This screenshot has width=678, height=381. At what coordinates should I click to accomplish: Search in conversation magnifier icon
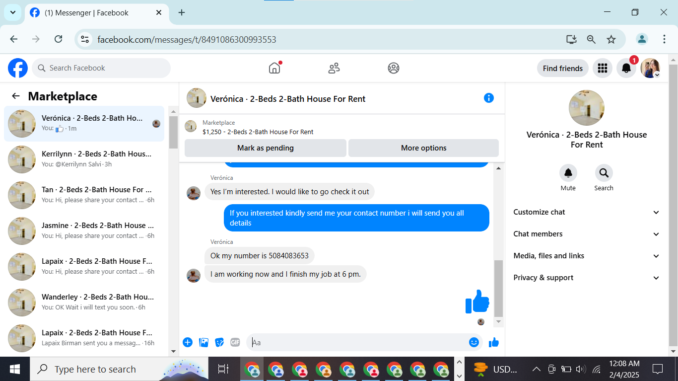[x=604, y=173]
